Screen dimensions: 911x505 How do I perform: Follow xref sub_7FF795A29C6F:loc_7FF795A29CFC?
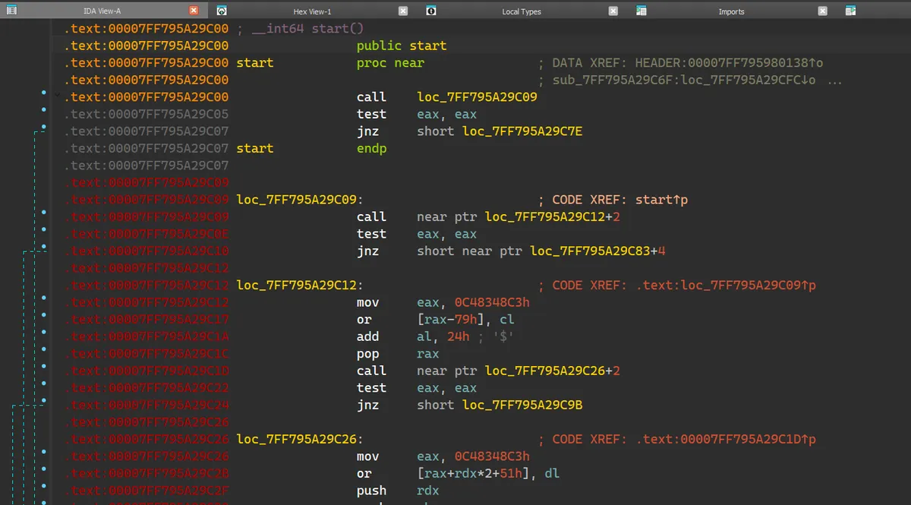pyautogui.click(x=684, y=80)
